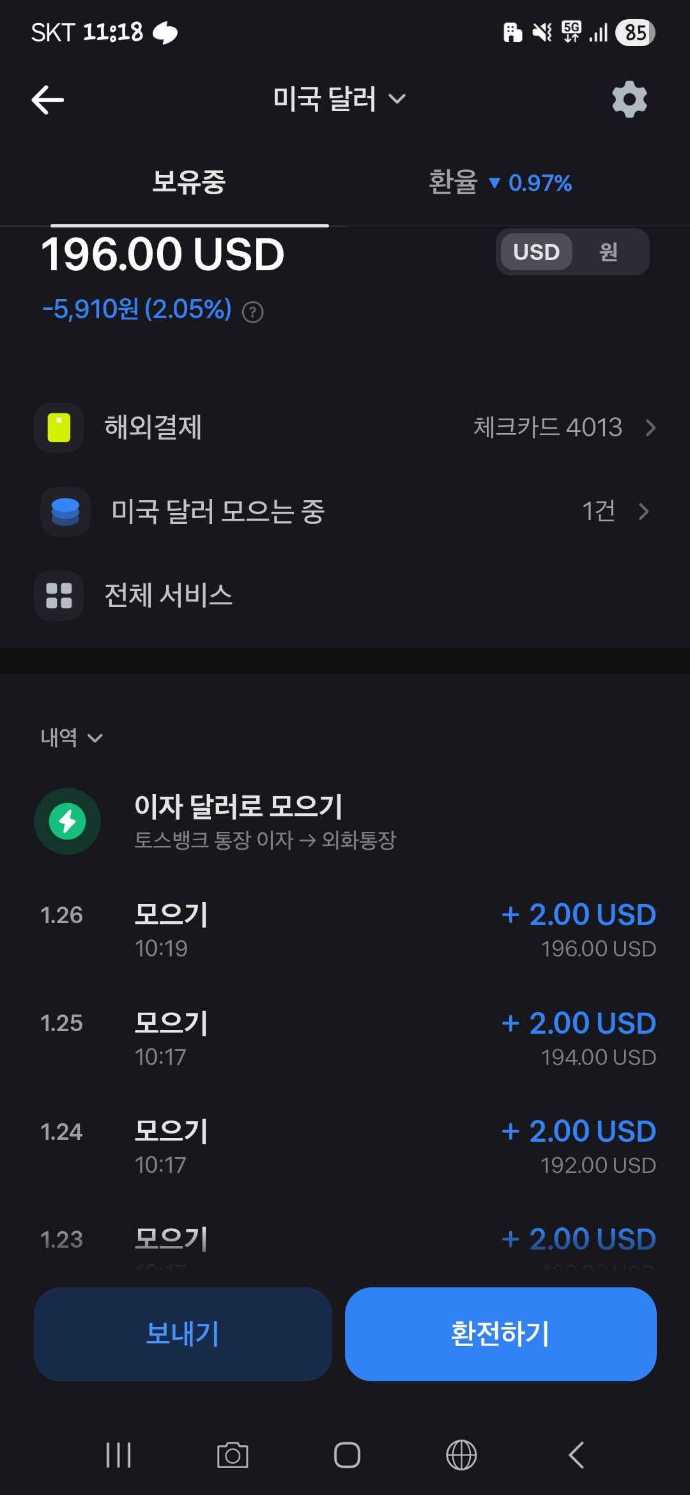690x1495 pixels.
Task: Select the 보유중 tab
Action: (x=189, y=183)
